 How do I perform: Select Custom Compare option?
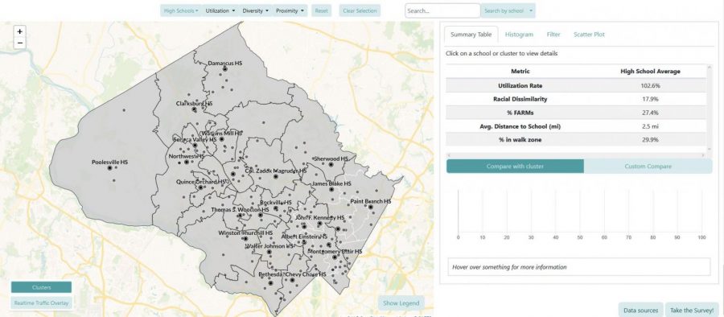tap(648, 167)
